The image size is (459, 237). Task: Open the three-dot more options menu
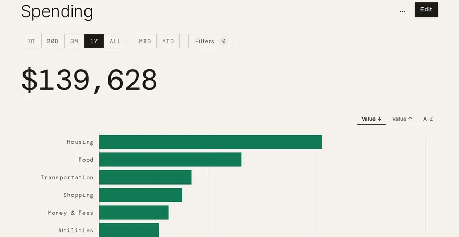pos(402,10)
